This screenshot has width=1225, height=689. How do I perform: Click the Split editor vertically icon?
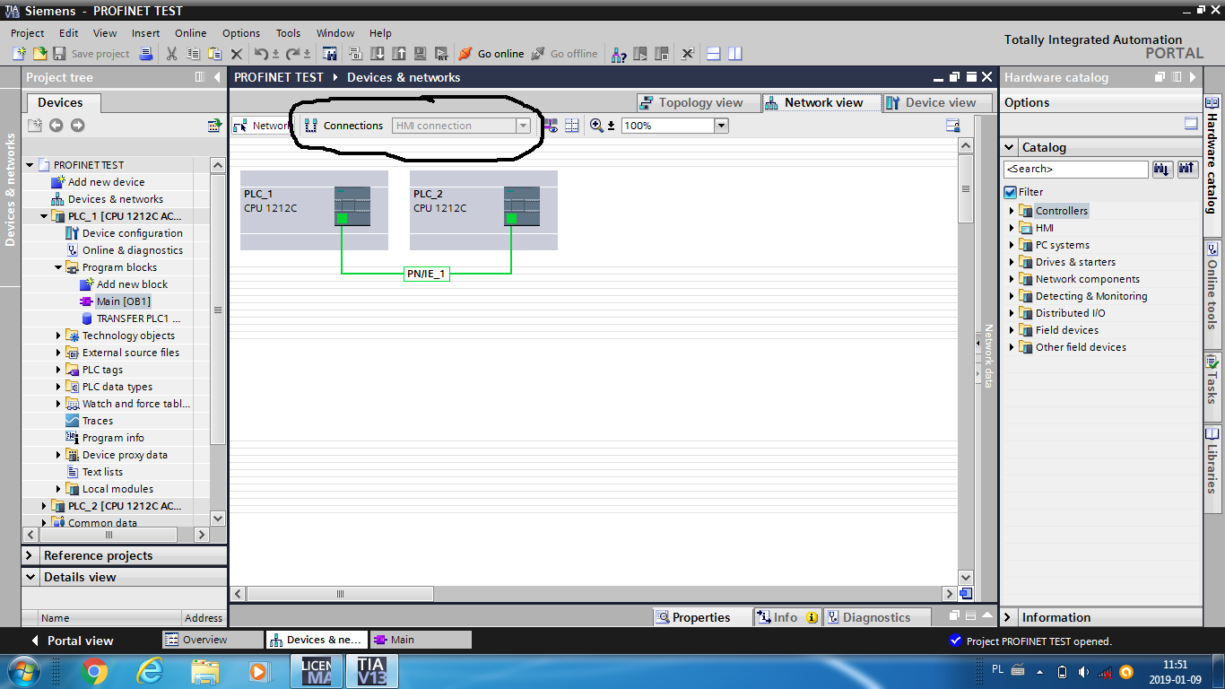[x=735, y=54]
